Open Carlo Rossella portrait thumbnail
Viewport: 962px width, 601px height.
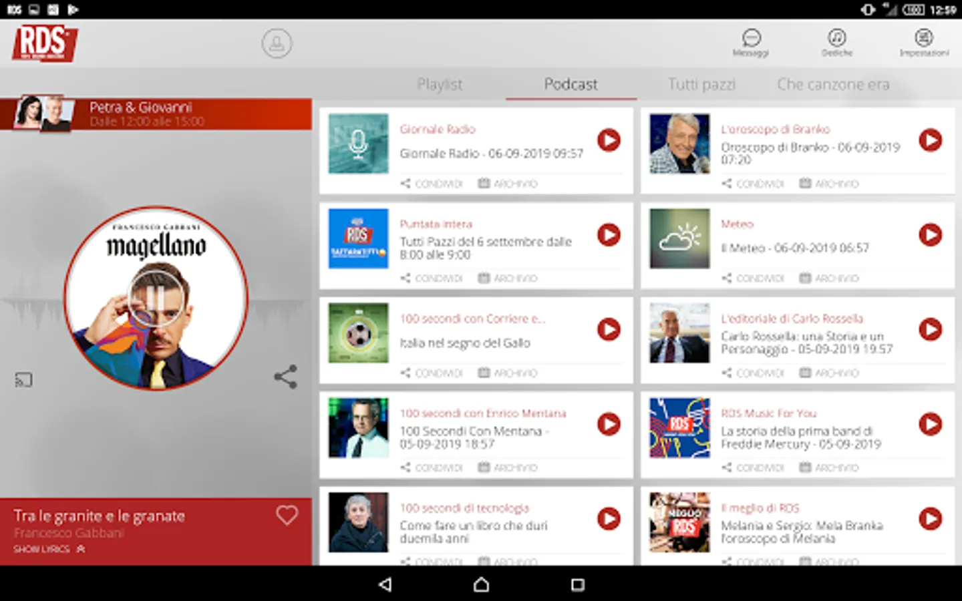[x=679, y=333]
